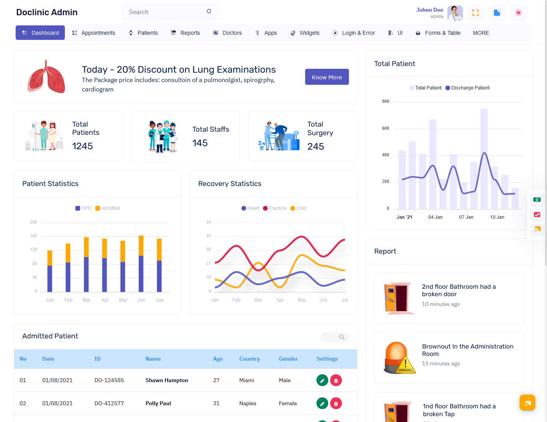Delete Polly Paul using the red trash icon
The image size is (547, 422).
pos(336,403)
